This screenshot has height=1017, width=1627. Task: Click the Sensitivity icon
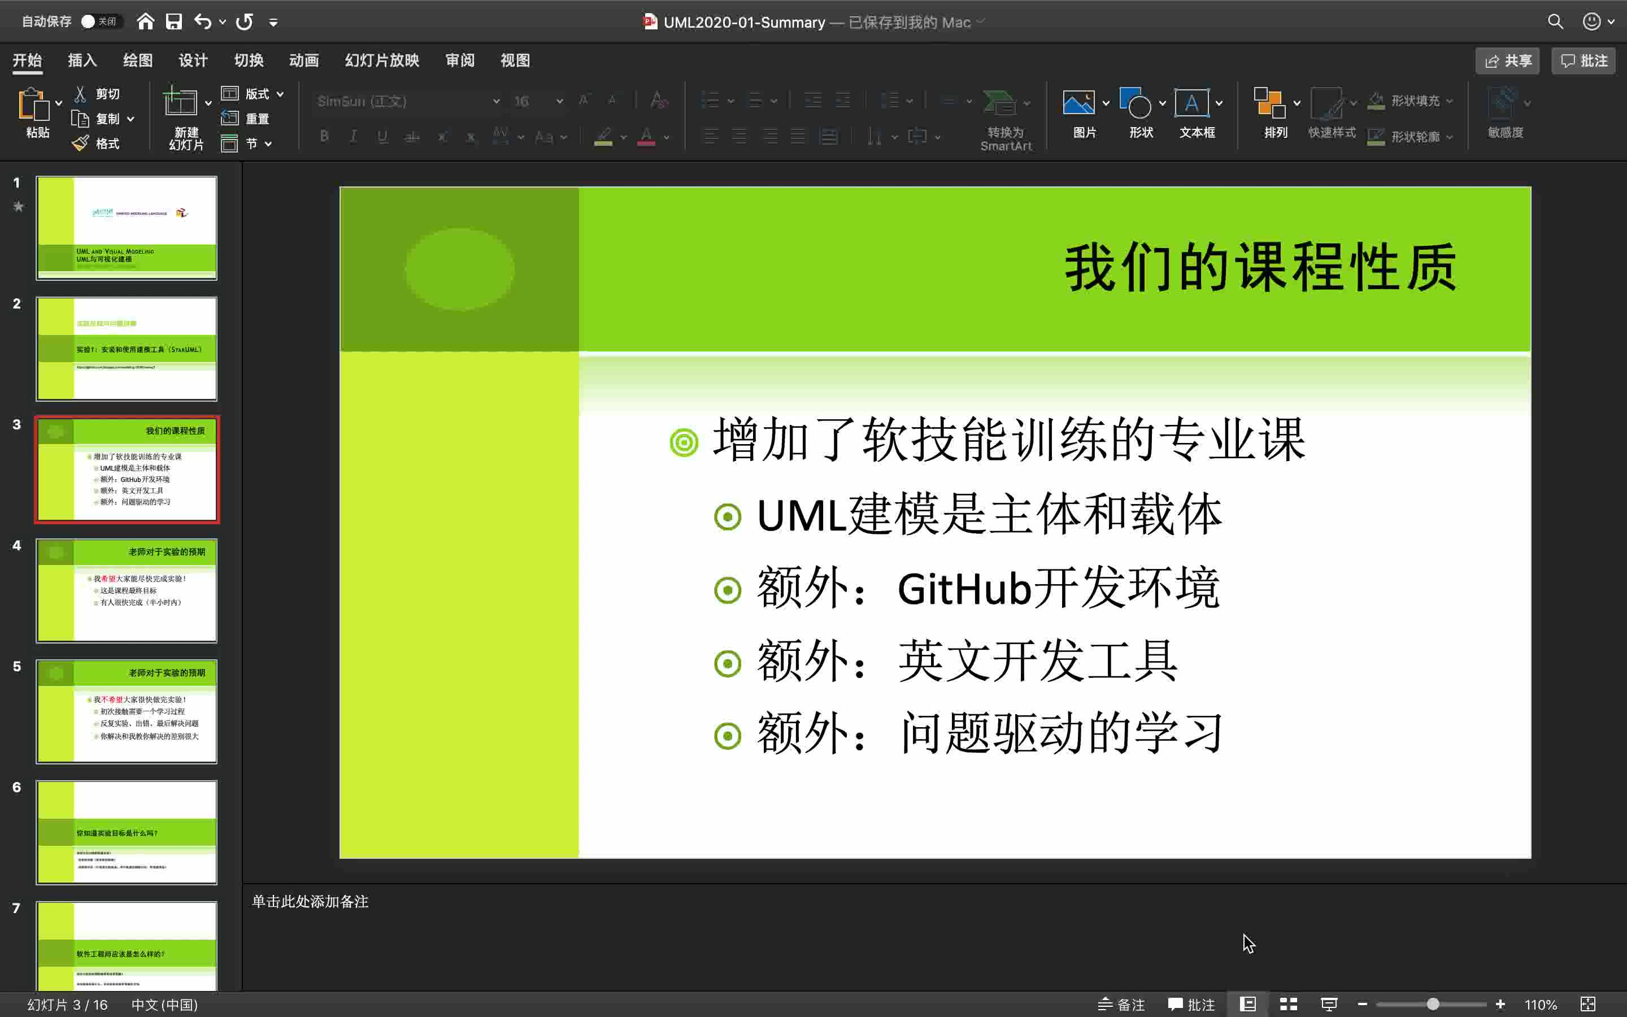pyautogui.click(x=1502, y=102)
